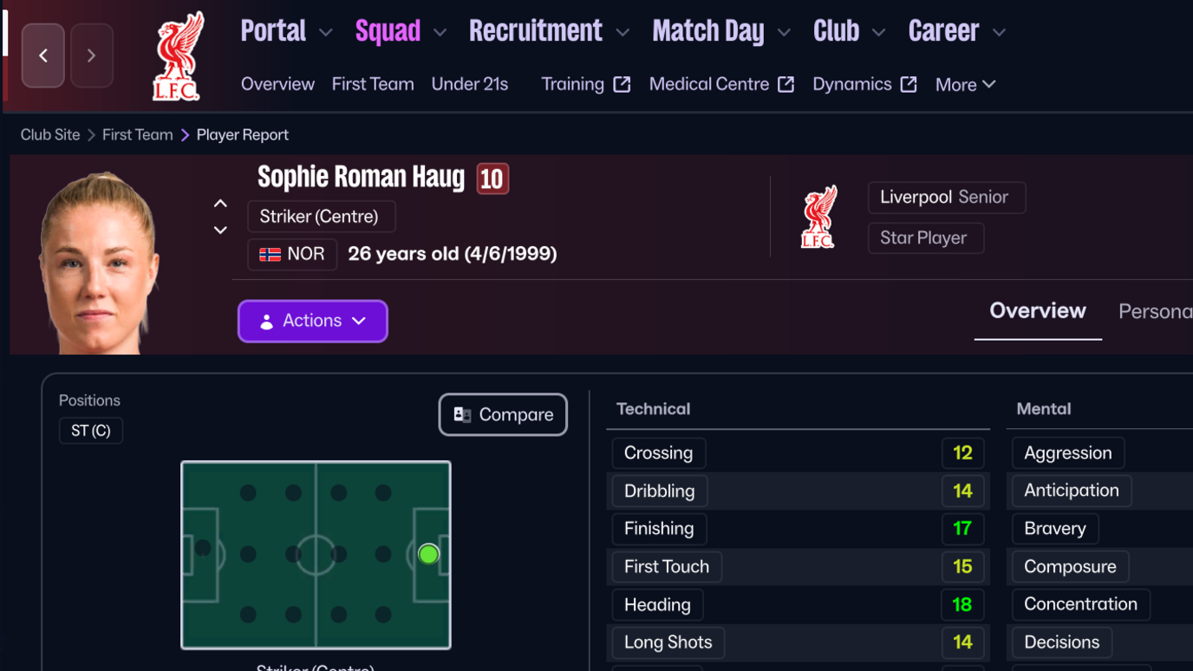1193x671 pixels.
Task: Expand the Squad menu dropdown
Action: pos(440,31)
